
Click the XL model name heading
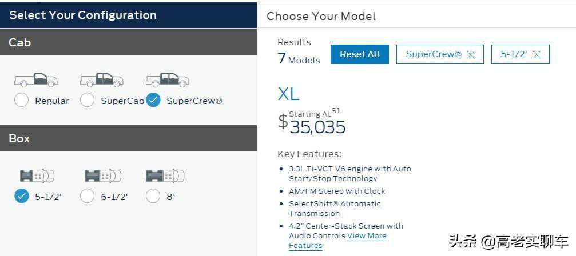coord(288,94)
